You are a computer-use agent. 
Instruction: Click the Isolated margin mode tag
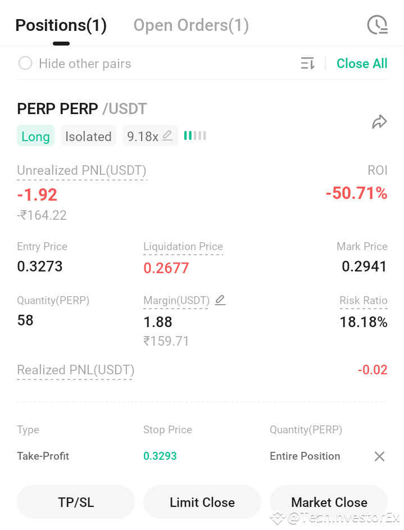click(x=88, y=135)
